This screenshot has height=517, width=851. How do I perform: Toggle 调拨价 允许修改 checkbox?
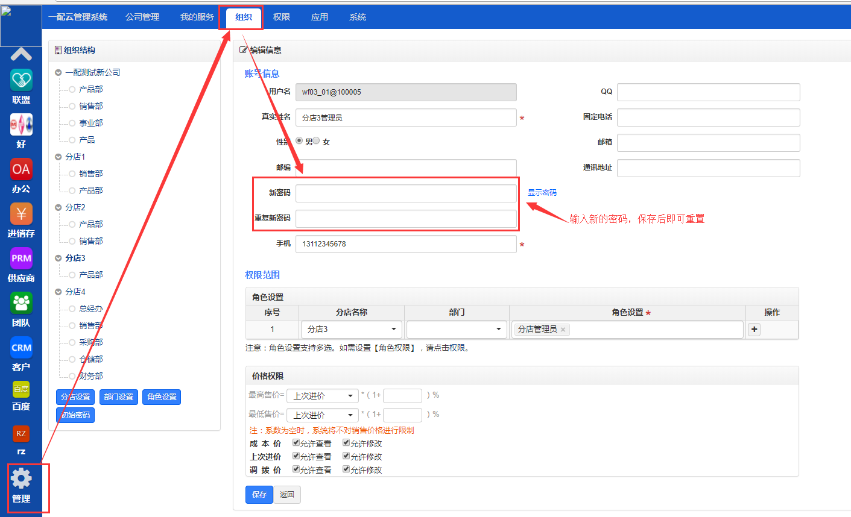pos(346,469)
